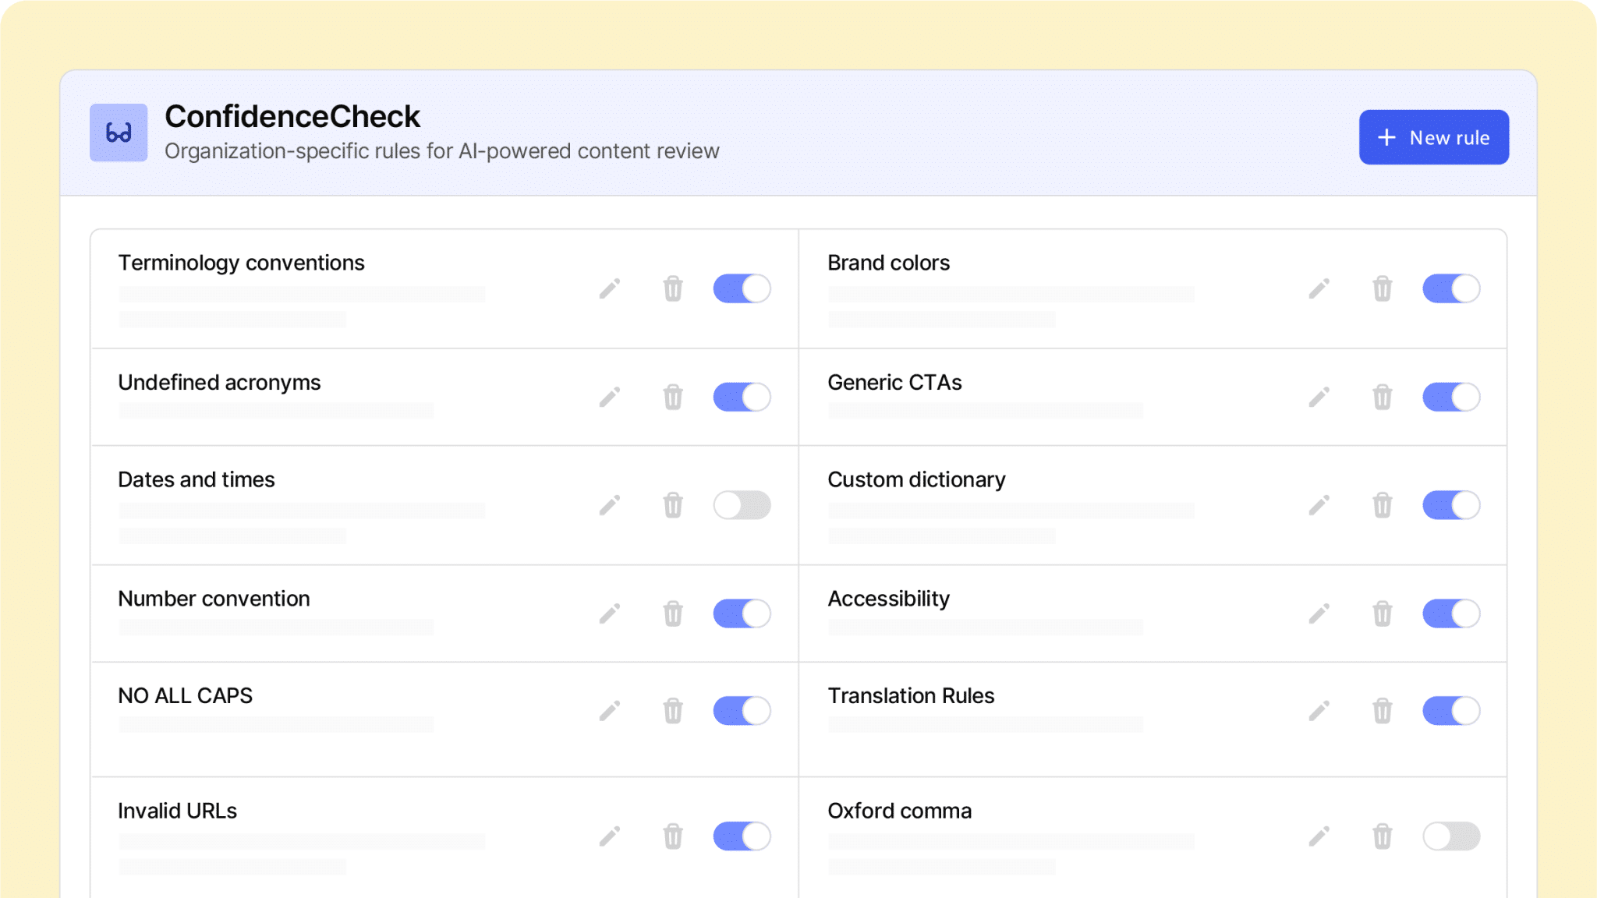
Task: Delete the Undefined acronyms rule
Action: point(673,397)
